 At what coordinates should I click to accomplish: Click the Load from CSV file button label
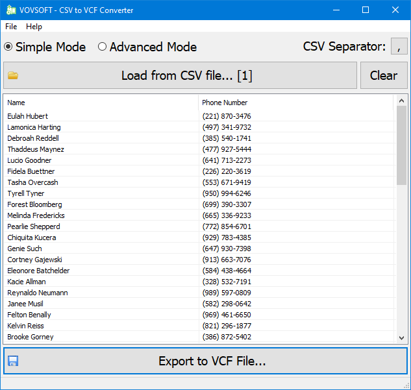186,75
